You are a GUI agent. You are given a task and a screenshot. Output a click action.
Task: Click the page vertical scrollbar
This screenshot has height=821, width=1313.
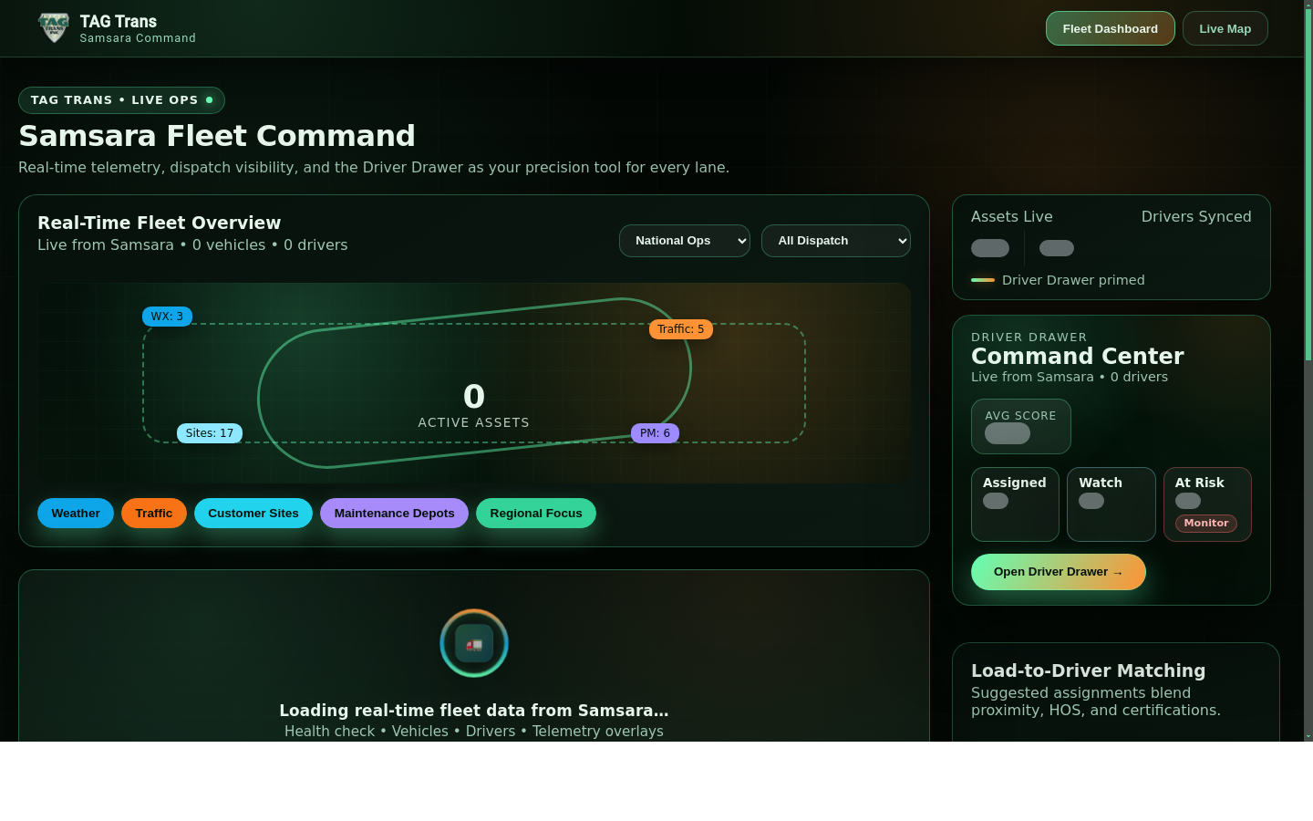tap(1308, 370)
